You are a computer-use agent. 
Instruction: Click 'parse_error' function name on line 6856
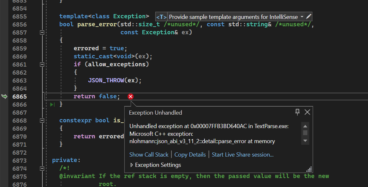97,24
